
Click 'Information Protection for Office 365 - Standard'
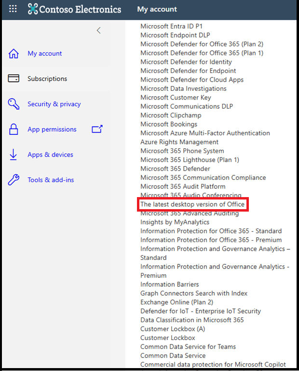tap(211, 231)
